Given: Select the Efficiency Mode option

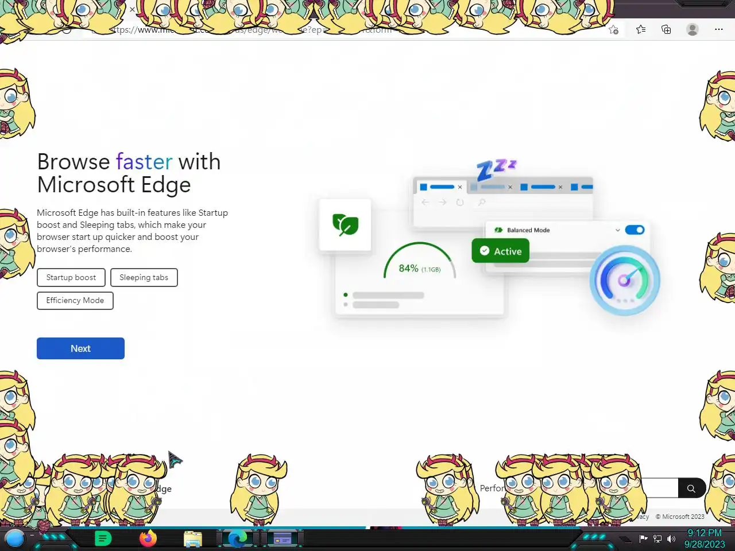Looking at the screenshot, I should coord(75,300).
